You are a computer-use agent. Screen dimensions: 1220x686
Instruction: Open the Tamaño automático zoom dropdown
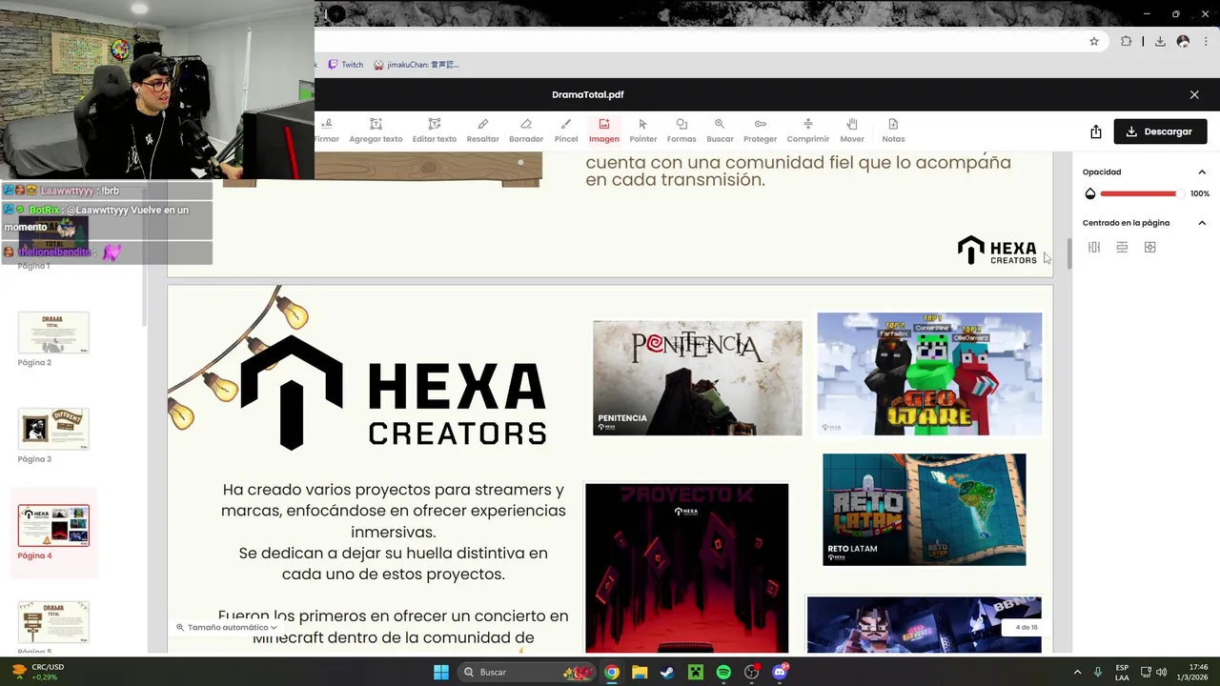click(227, 627)
